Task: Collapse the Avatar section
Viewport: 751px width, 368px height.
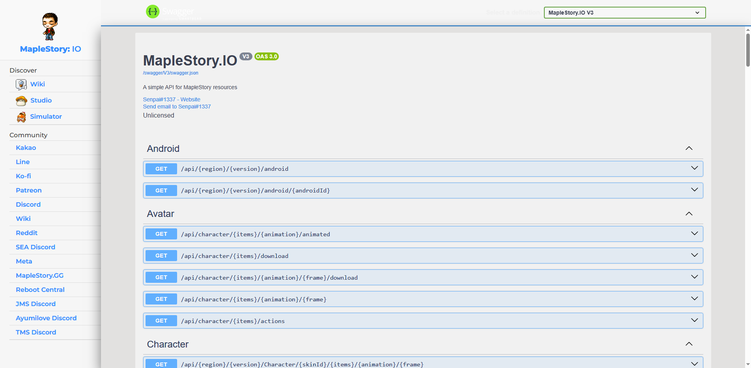Action: [689, 213]
